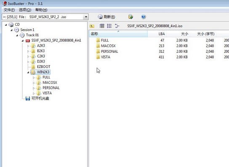The width and height of the screenshot is (229, 167).
Task: Expand the PERSONAL subfolder in tree
Action: coord(34,88)
